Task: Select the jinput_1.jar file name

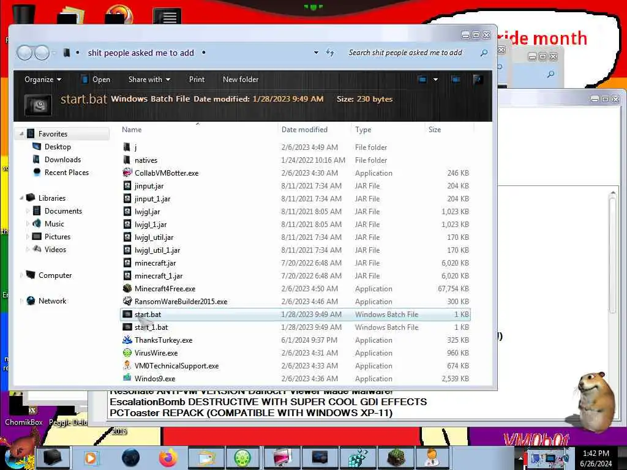Action: pyautogui.click(x=152, y=199)
